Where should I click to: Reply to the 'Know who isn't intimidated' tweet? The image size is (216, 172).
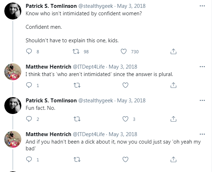[29, 52]
